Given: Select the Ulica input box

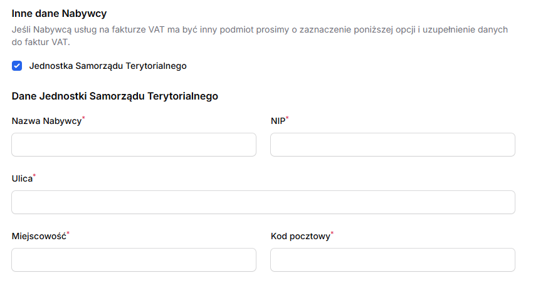Looking at the screenshot, I should point(263,202).
